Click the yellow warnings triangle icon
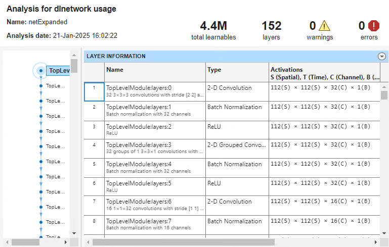The width and height of the screenshot is (389, 247). tap(324, 26)
